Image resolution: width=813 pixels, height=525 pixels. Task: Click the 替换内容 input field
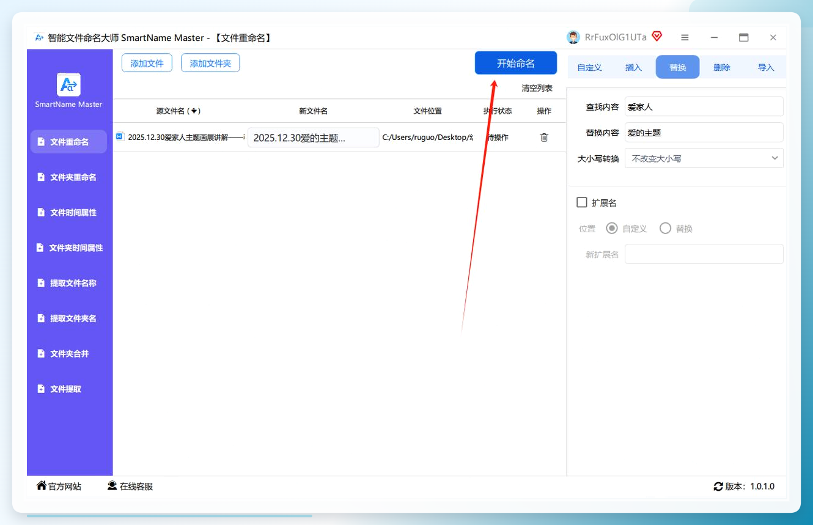[704, 133]
